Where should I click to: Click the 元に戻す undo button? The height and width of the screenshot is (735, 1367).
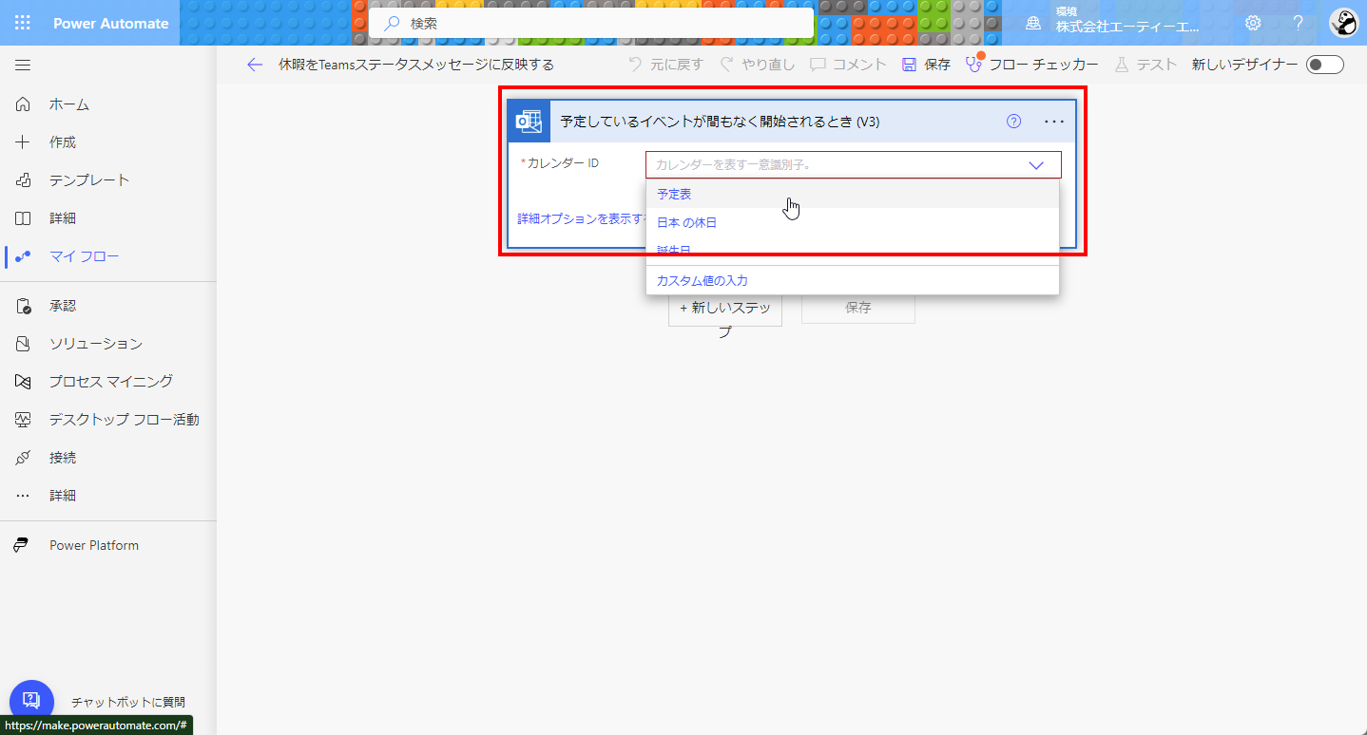[x=666, y=65]
